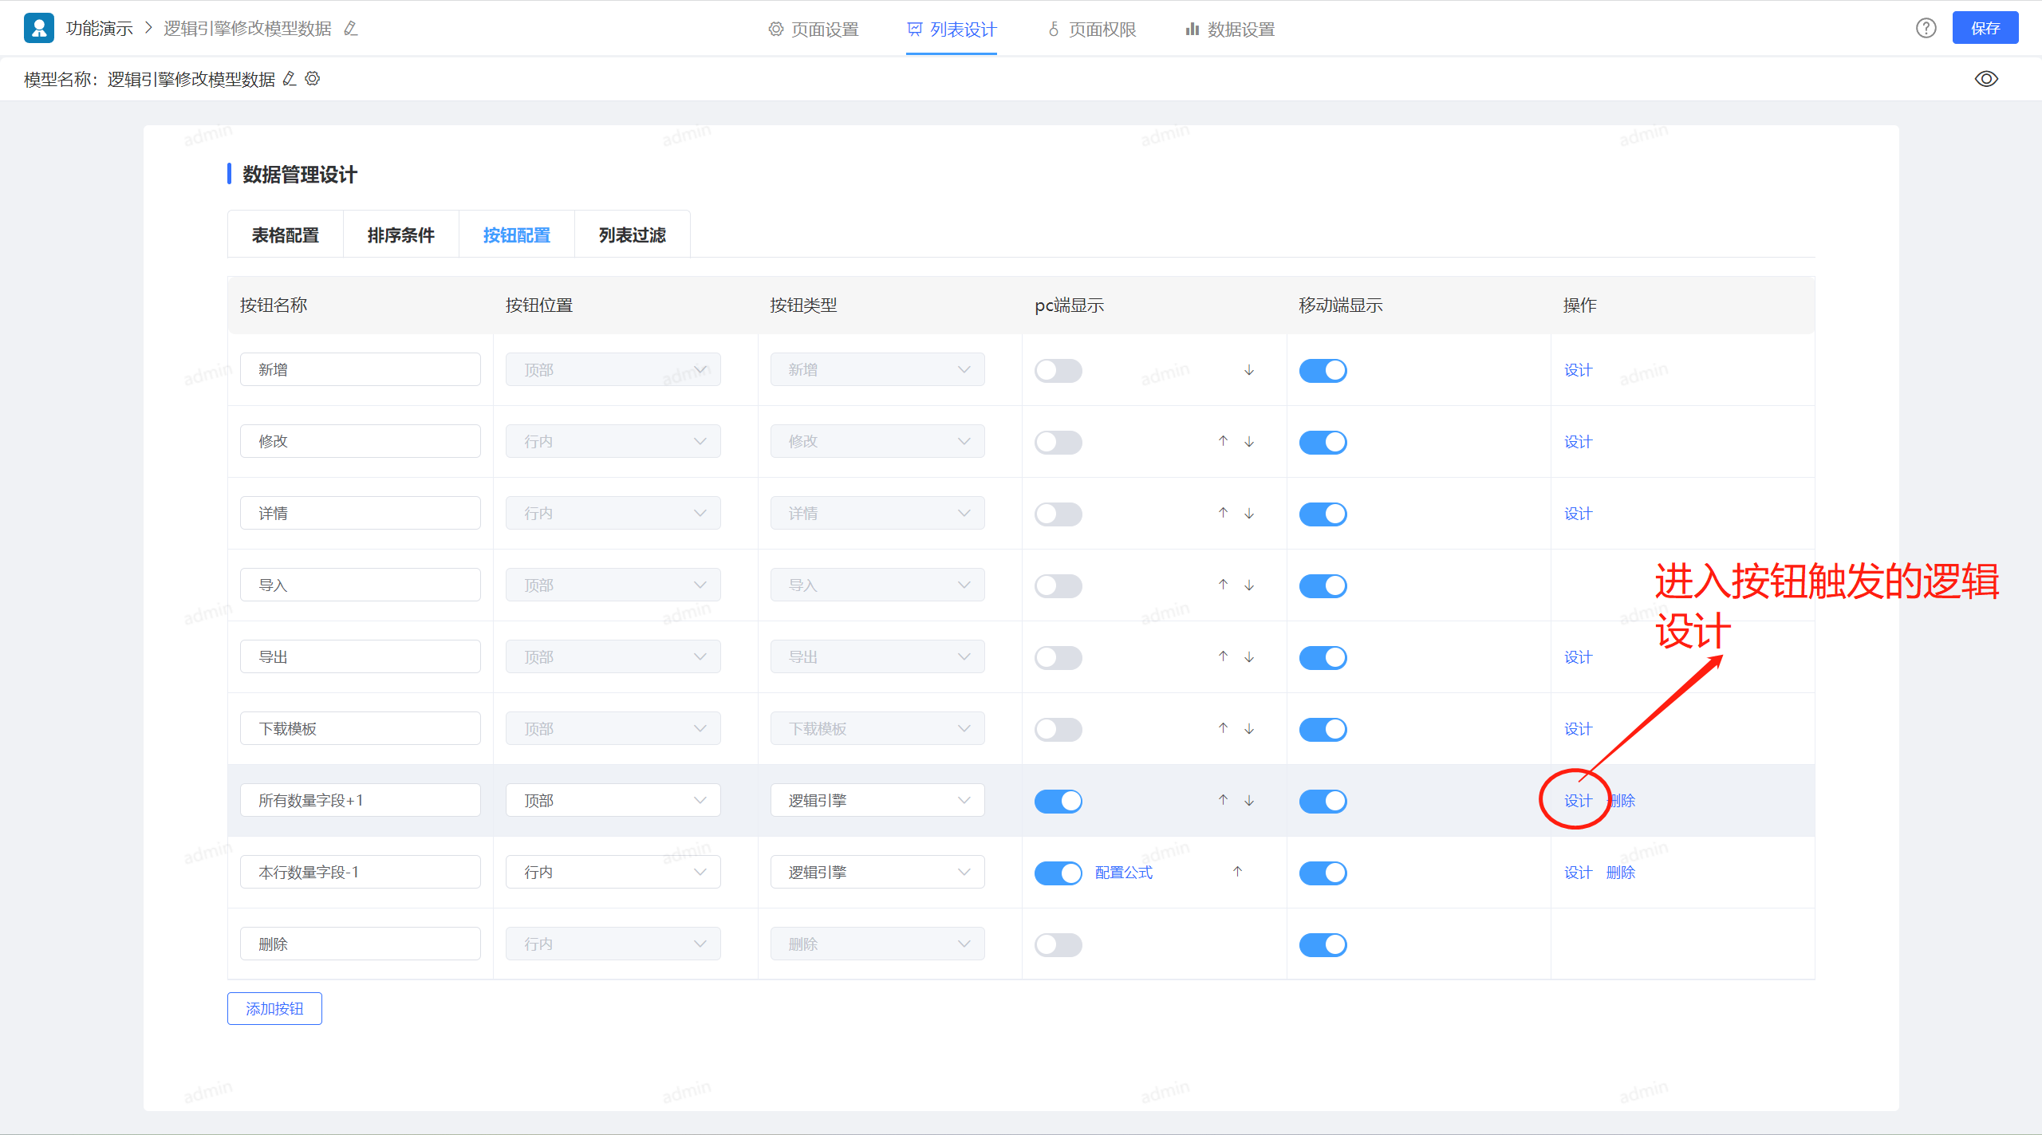Viewport: 2042px width, 1135px height.
Task: Click the user avatar icon at top left
Action: click(x=37, y=28)
